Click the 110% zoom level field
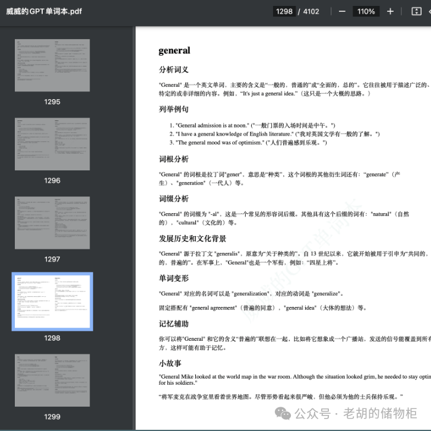 point(366,11)
